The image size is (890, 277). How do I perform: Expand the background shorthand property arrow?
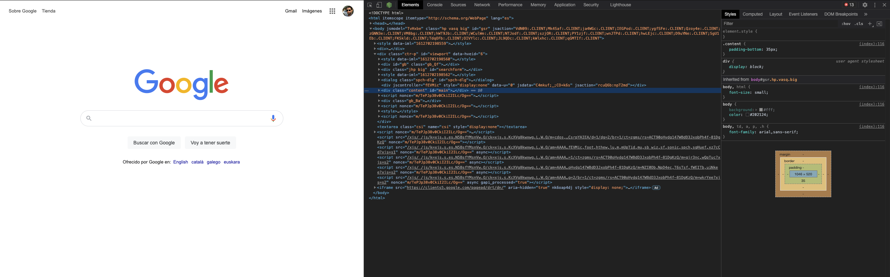756,110
